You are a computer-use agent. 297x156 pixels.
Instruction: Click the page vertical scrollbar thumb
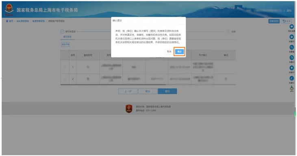(x=295, y=112)
